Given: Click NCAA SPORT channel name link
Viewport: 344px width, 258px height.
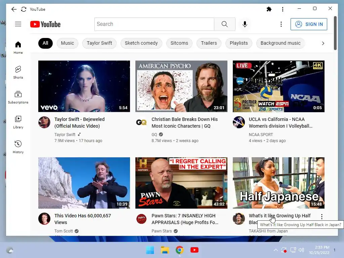Looking at the screenshot, I should (261, 134).
